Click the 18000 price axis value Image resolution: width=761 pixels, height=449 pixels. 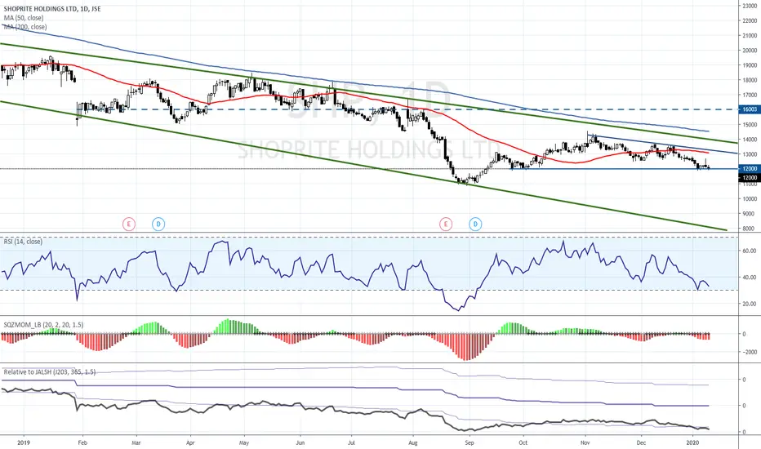pos(750,80)
